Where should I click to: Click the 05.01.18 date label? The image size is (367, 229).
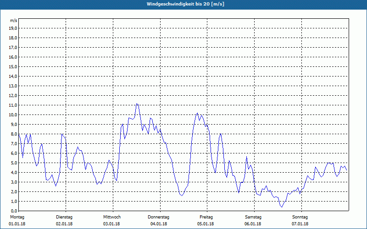click(x=206, y=224)
